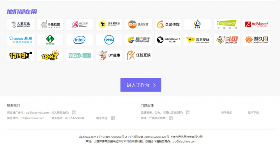Show QR code for 红人带货合作
Viewport: 280px width, 149px height.
[73, 112]
